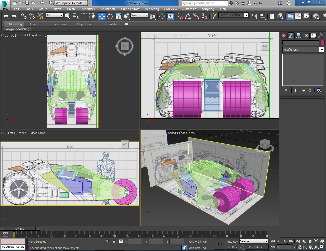Save the file with the floppy icon
The height and width of the screenshot is (251, 326).
27,3
